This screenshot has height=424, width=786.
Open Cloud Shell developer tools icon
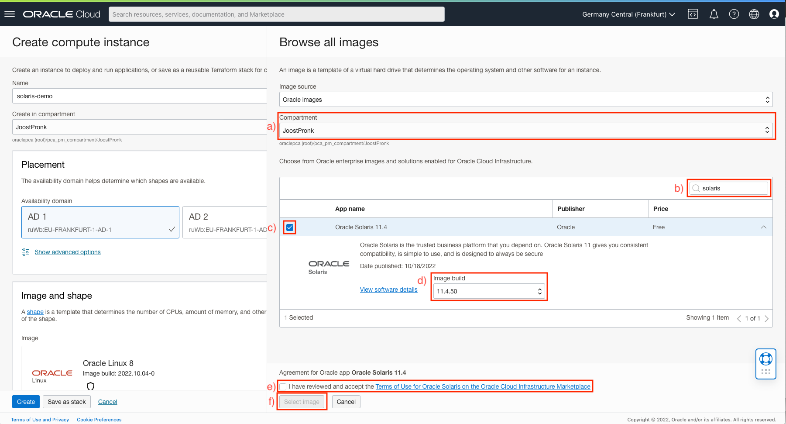pos(693,14)
